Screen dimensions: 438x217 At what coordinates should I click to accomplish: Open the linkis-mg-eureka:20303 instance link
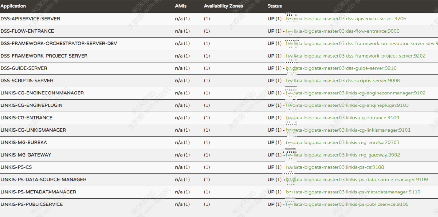pos(342,142)
